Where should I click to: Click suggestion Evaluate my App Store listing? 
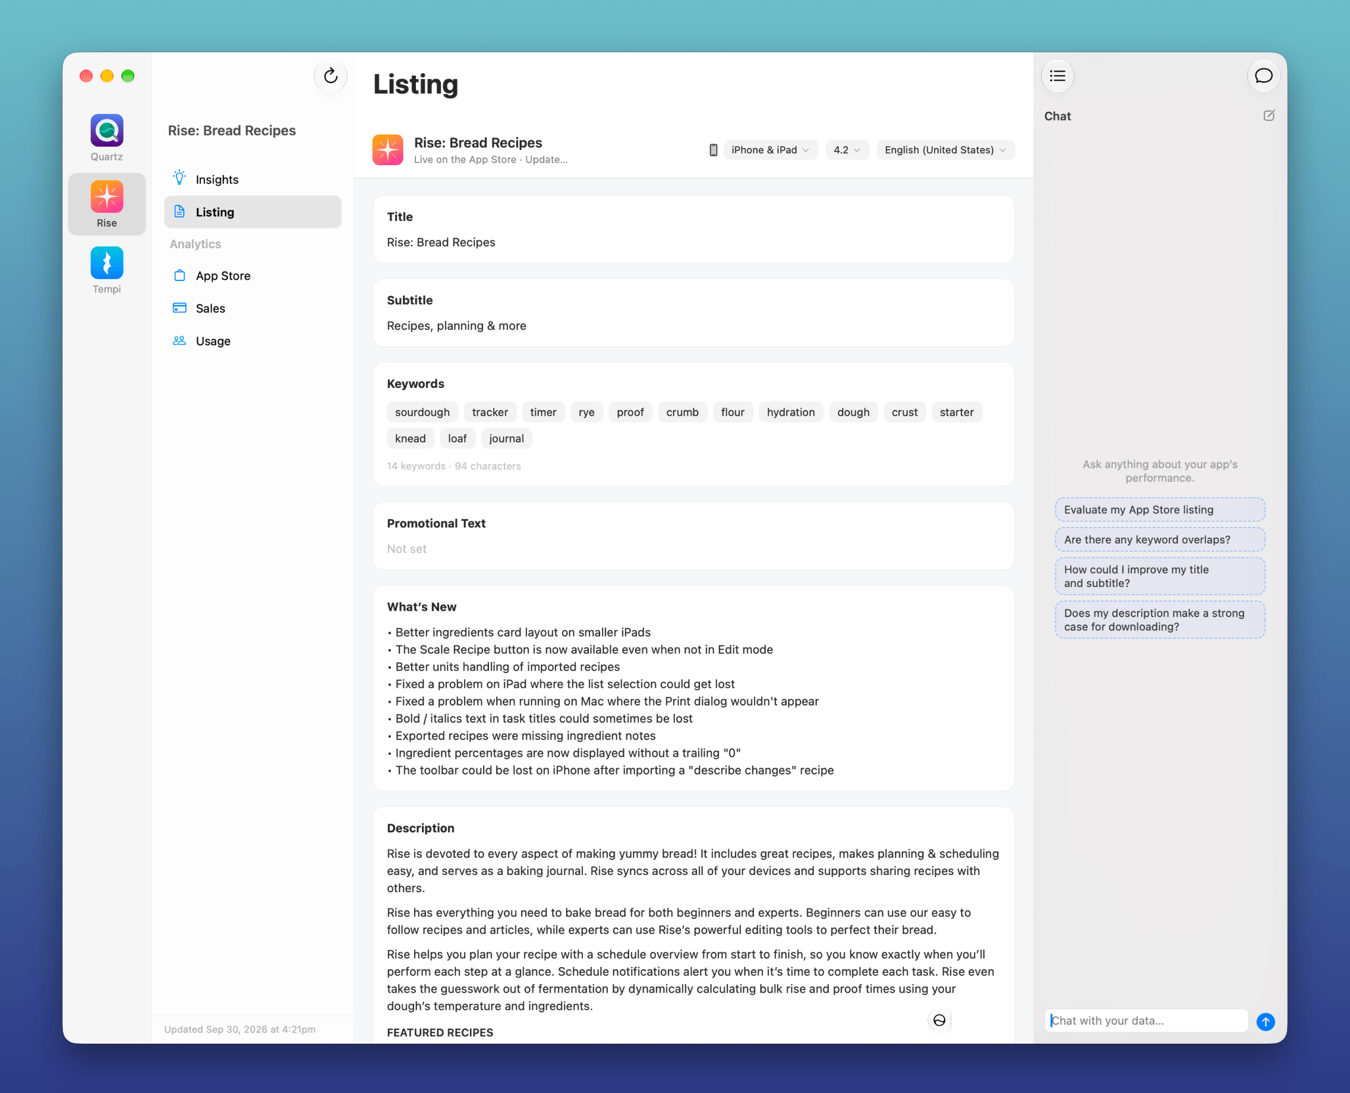coord(1160,510)
